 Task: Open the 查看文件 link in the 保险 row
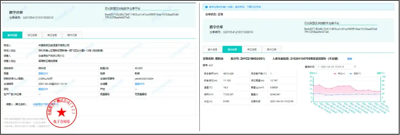pos(43,89)
